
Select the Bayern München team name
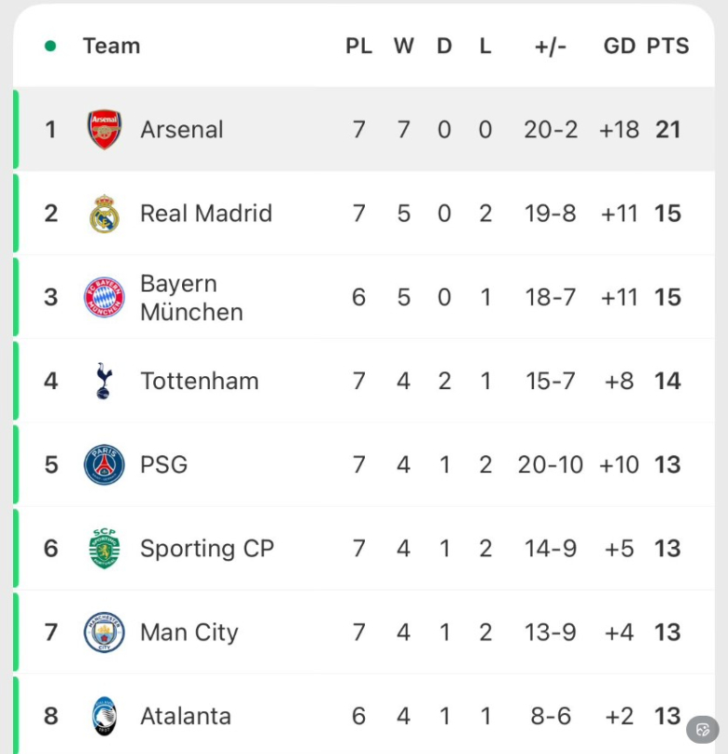click(191, 298)
